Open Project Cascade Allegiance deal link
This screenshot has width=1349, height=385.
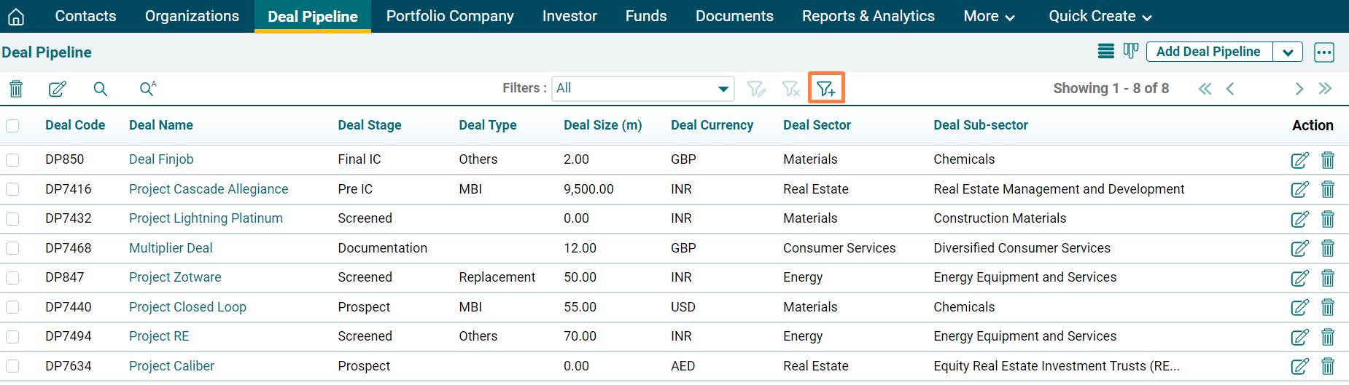(x=209, y=189)
